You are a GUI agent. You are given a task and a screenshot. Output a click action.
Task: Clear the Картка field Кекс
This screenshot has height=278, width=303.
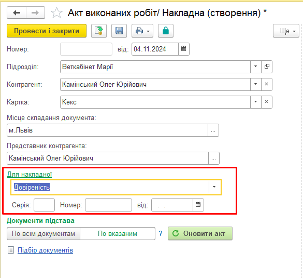point(267,102)
